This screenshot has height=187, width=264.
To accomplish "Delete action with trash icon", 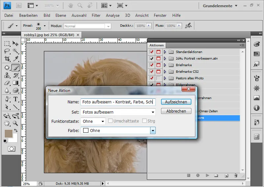I will point(236,175).
